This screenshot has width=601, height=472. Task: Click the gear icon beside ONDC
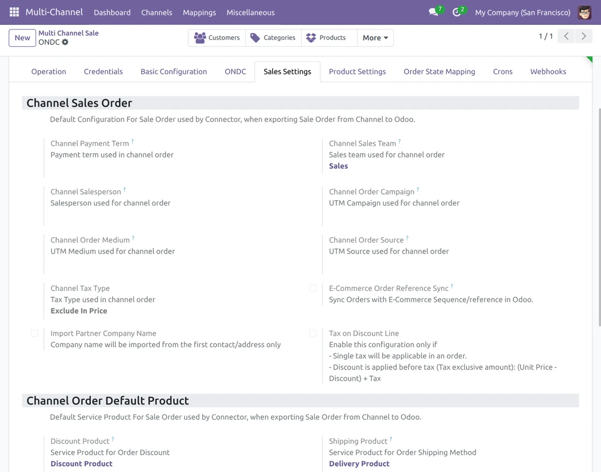coord(65,42)
